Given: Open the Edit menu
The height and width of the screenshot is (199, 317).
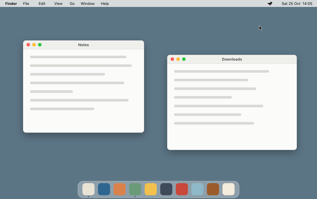Looking at the screenshot, I should click(x=42, y=3).
